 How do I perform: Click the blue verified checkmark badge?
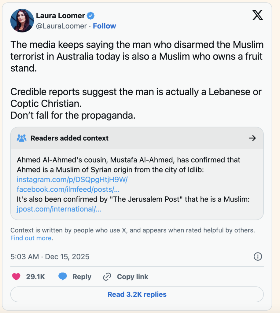click(91, 16)
